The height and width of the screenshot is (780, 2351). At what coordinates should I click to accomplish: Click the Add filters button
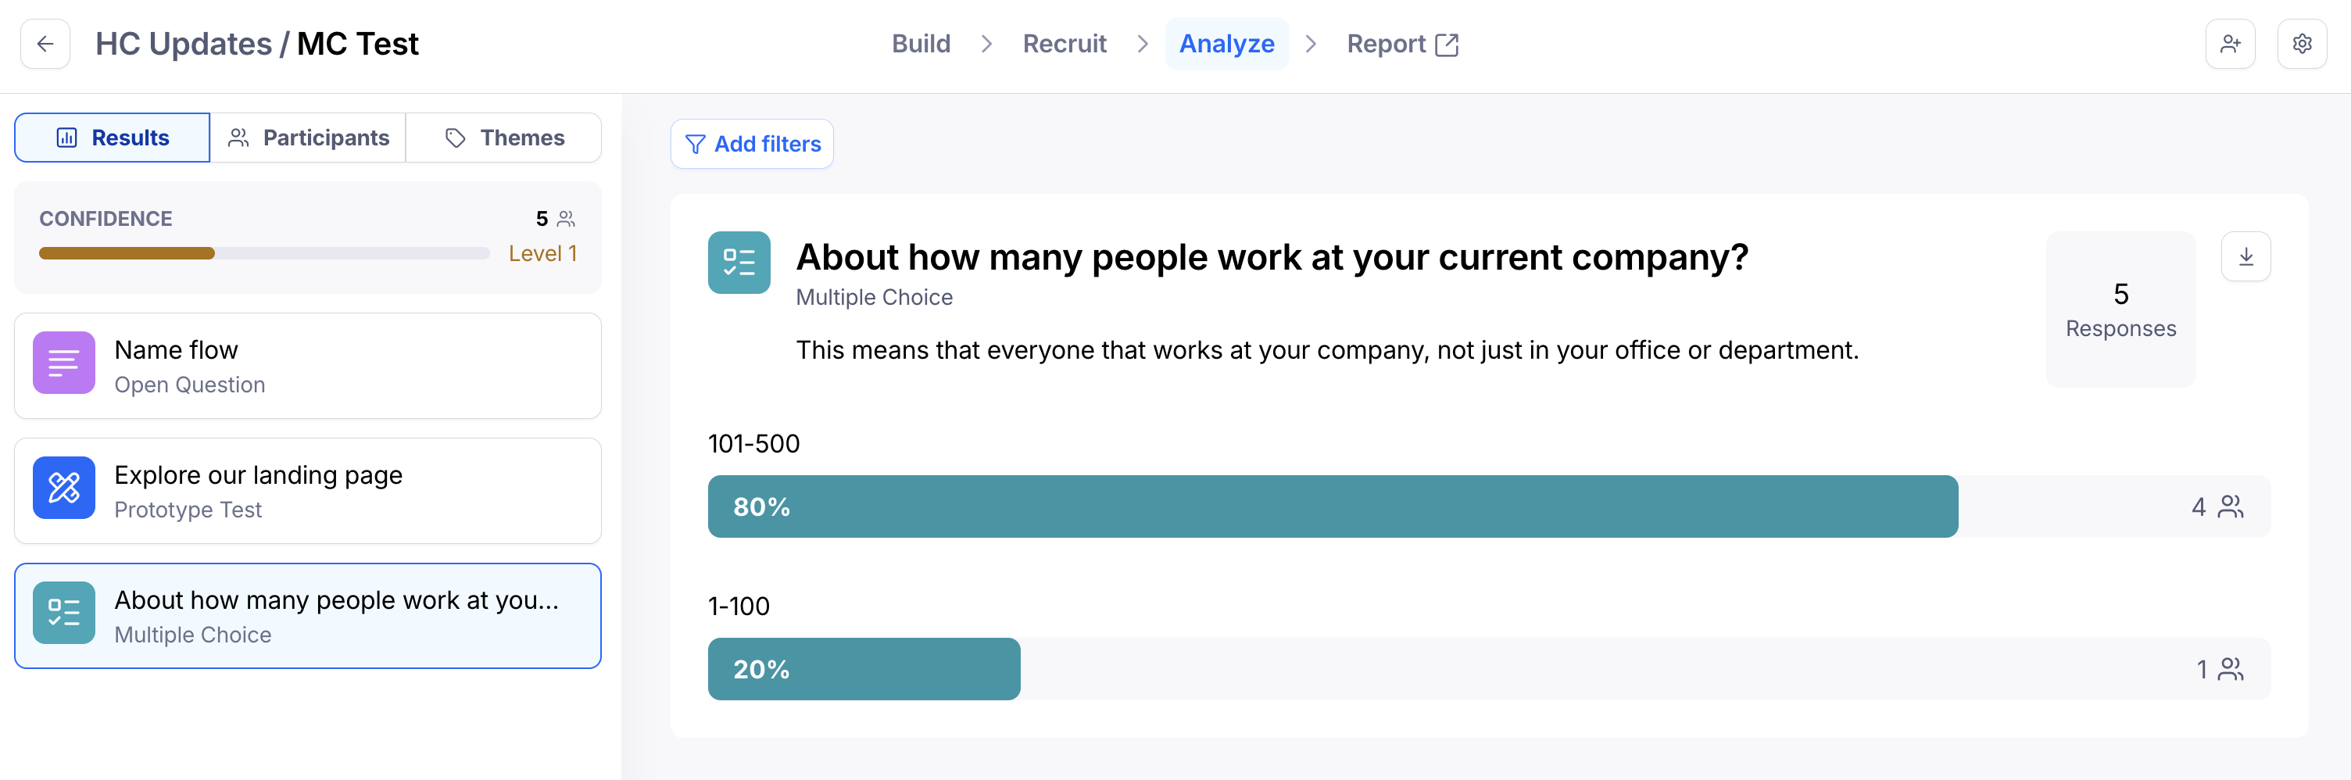[752, 144]
